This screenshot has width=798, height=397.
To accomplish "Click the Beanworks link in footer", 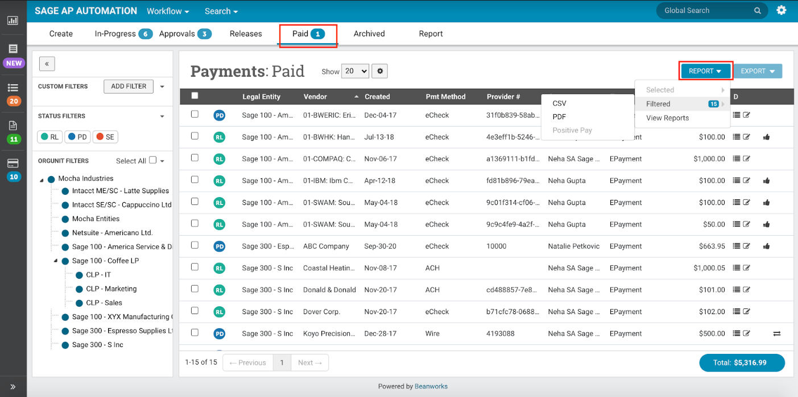I will point(431,386).
